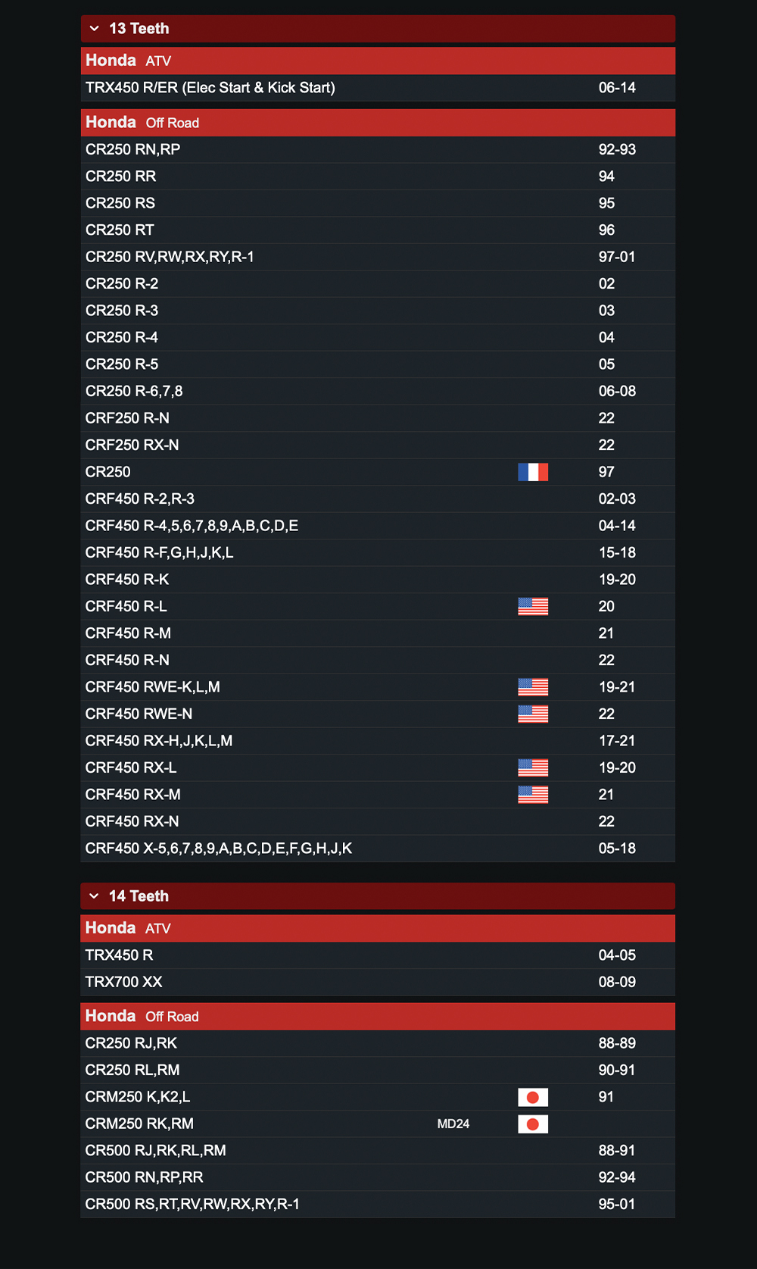
Task: Click the US flag beside CRF450 RWE-K,L,M
Action: coord(533,687)
